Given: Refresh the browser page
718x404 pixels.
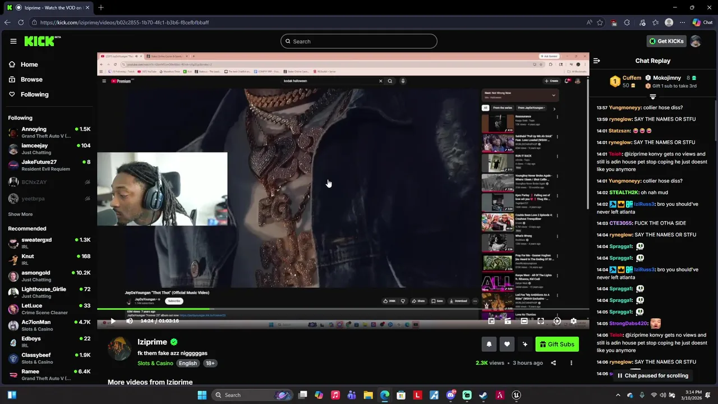Looking at the screenshot, I should click(x=21, y=22).
